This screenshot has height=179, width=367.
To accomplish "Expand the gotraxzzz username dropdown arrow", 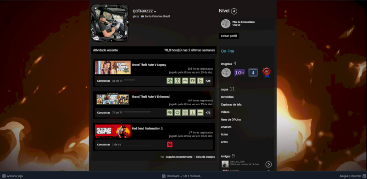I will click(155, 11).
